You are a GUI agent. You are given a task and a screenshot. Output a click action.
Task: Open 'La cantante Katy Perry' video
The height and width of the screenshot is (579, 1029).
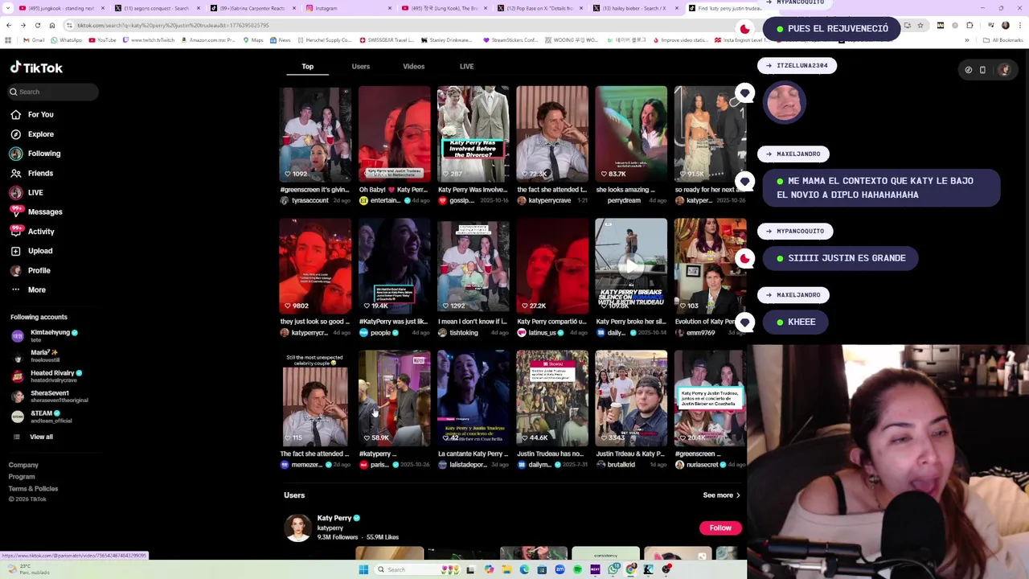point(473,398)
